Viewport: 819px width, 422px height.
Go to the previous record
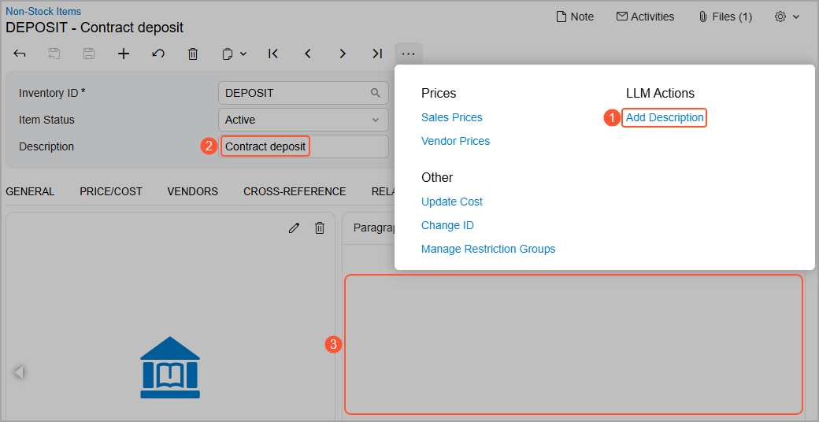pos(308,54)
